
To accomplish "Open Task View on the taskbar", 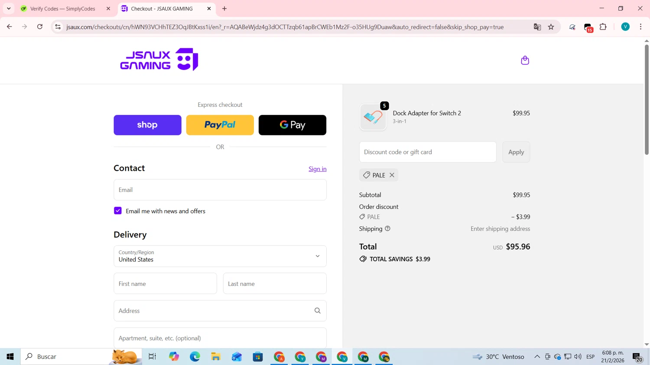I will click(152, 357).
